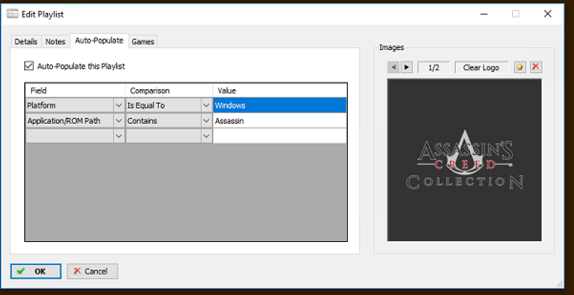Screen dimensions: 574x295
Task: Click the Field column header
Action: tap(75, 91)
